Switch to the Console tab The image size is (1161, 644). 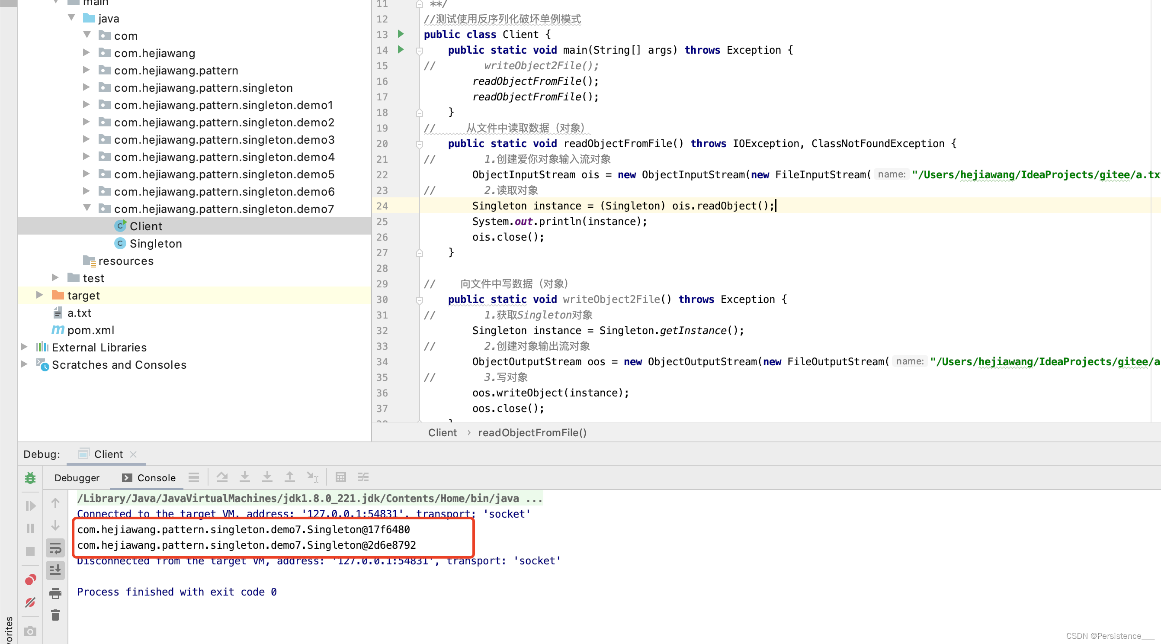(x=149, y=477)
